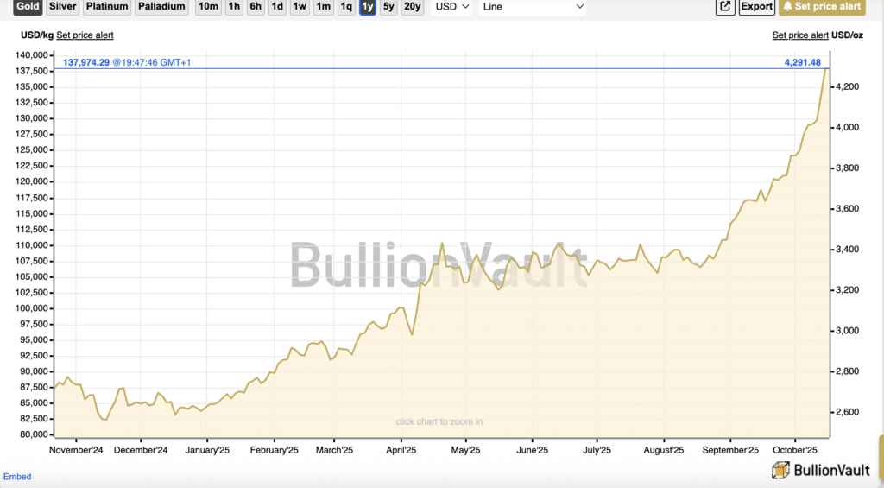Expand the Line chart type dropdown
Viewport: 884px width, 488px height.
[533, 7]
